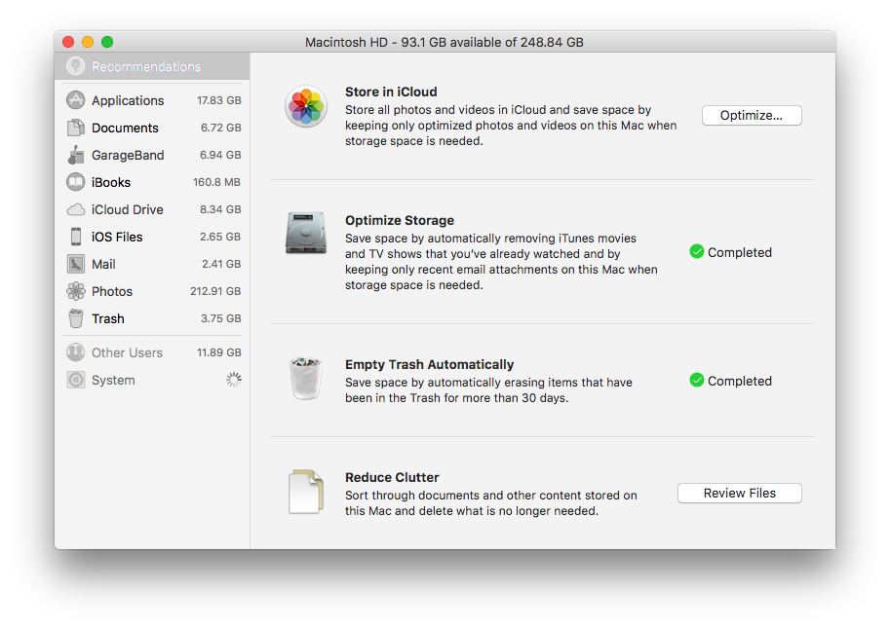Select the GarageBand guitar icon in the sidebar

(x=75, y=155)
